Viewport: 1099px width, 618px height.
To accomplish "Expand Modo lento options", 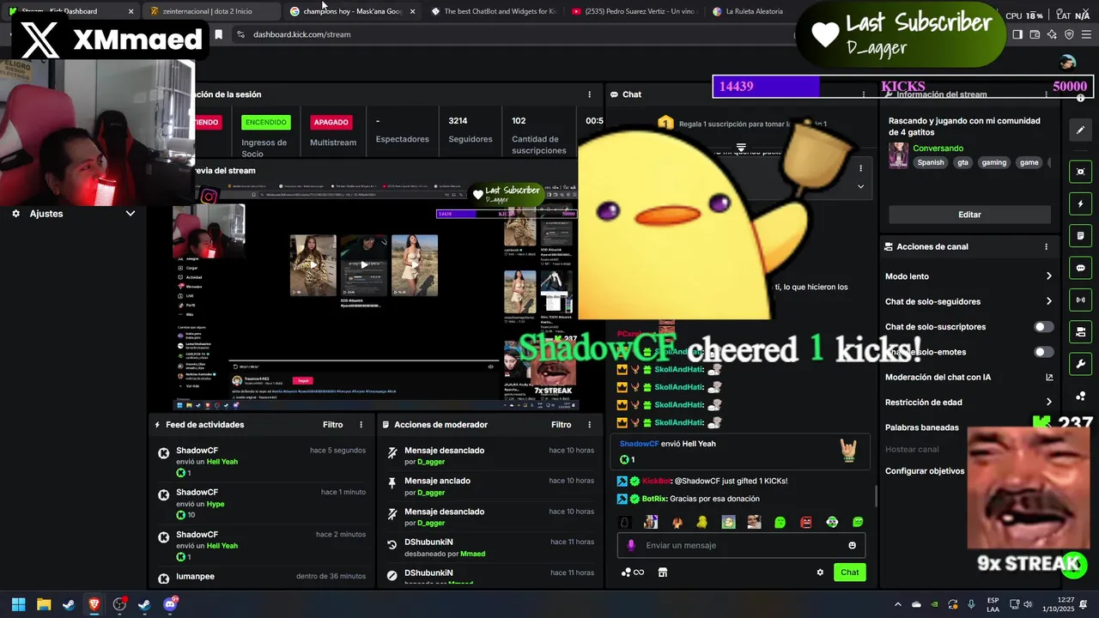I will [x=1049, y=276].
